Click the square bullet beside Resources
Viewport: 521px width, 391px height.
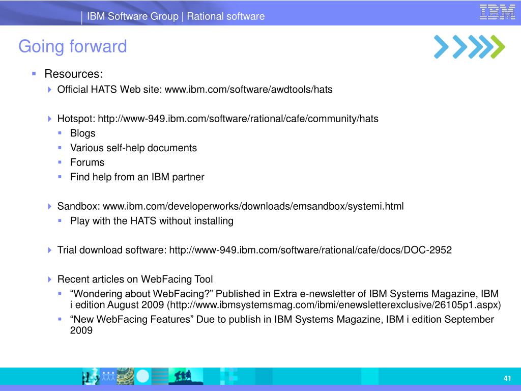click(x=34, y=73)
